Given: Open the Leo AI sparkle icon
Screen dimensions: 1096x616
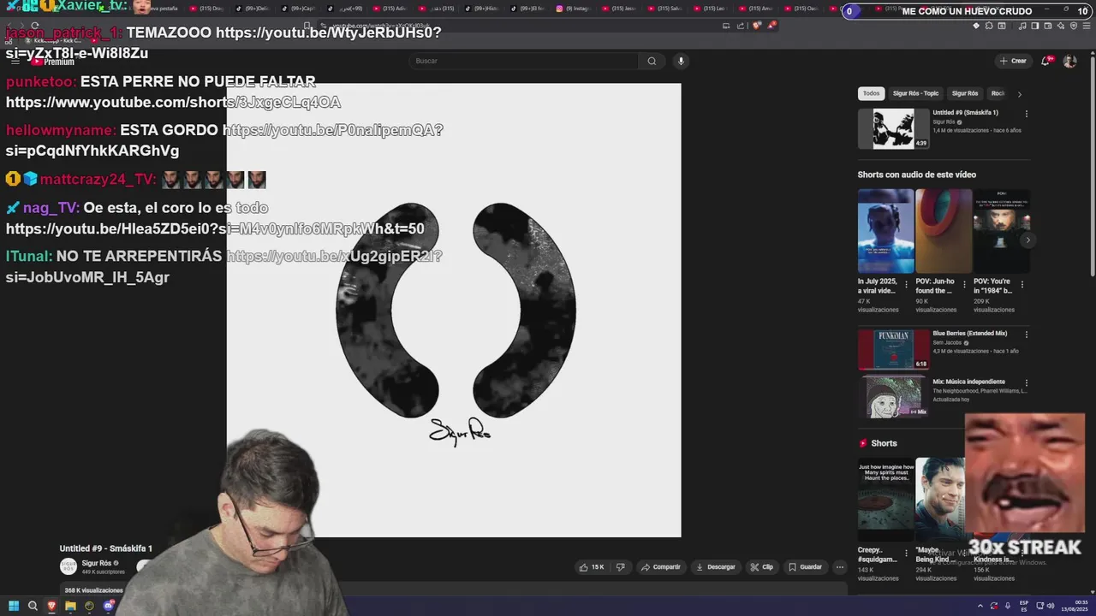Looking at the screenshot, I should tap(1061, 26).
